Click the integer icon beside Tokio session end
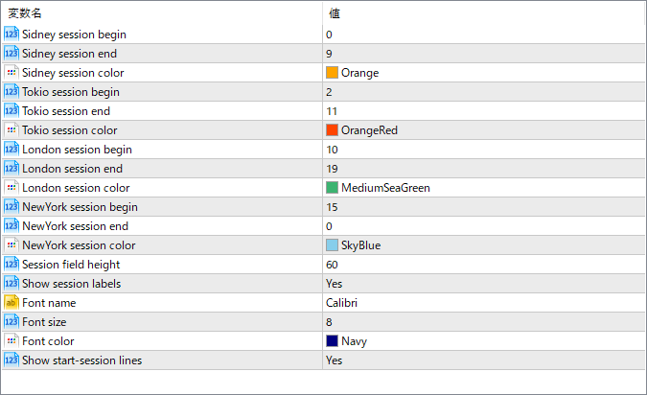The height and width of the screenshot is (395, 647). pos(11,111)
